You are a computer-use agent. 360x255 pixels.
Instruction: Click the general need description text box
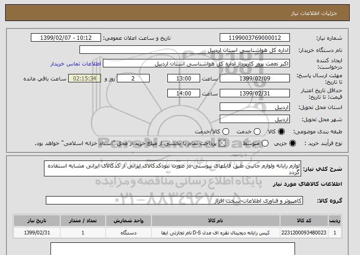click(x=173, y=168)
